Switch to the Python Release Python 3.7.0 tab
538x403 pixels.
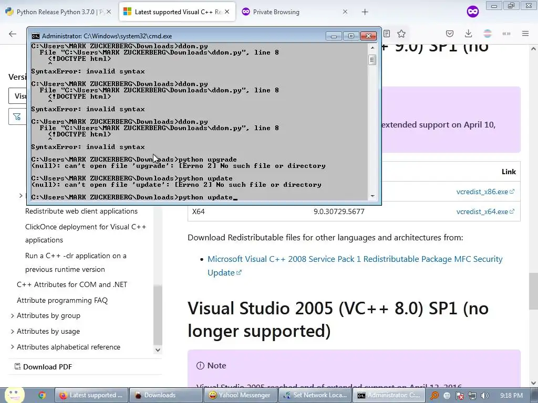(58, 12)
